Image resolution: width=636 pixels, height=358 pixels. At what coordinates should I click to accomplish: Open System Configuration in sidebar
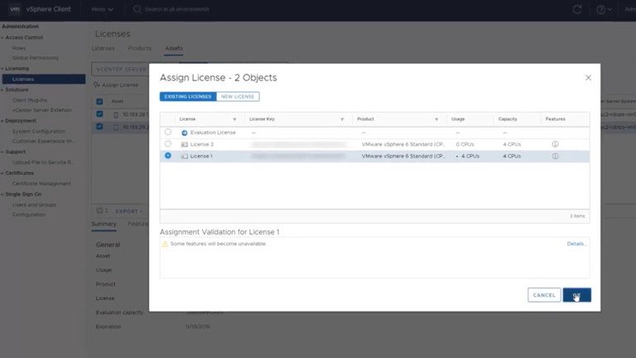point(39,132)
